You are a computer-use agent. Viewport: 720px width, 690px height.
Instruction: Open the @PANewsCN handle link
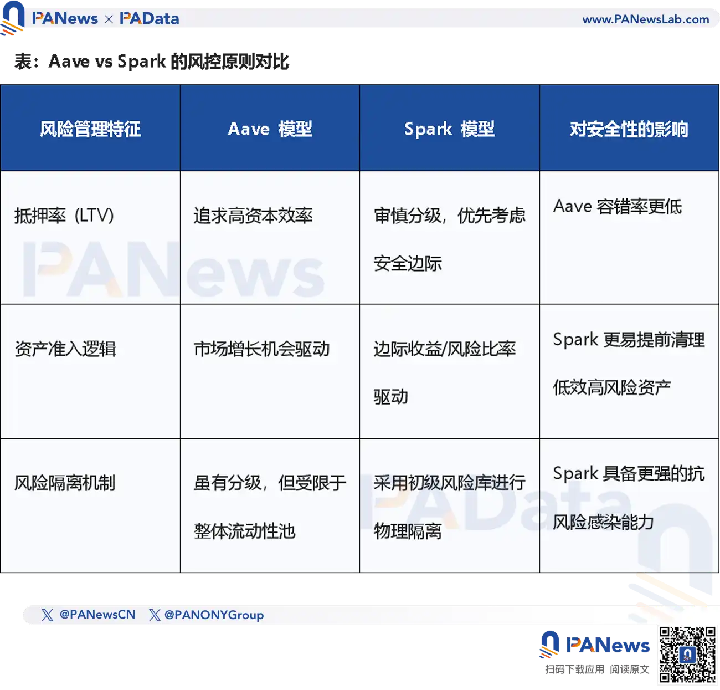(x=97, y=615)
